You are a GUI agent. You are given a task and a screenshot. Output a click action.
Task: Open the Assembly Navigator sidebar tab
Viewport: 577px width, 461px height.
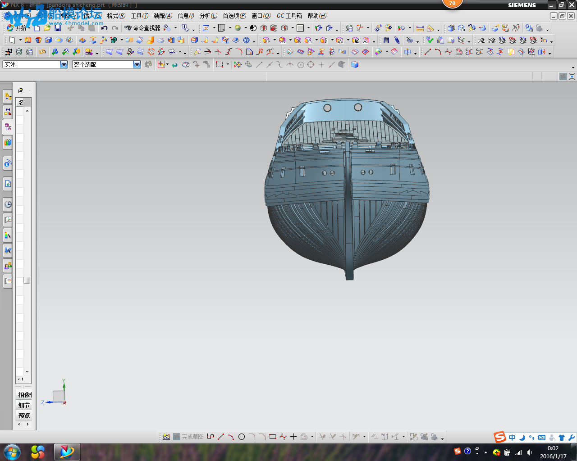click(8, 96)
